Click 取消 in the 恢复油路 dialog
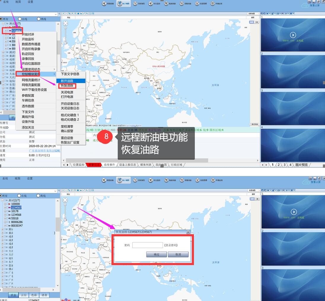This screenshot has width=325, height=301. [178, 254]
